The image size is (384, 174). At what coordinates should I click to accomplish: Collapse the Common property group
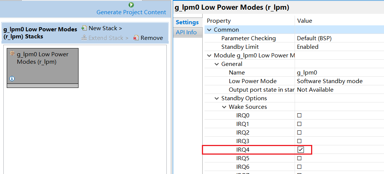[209, 30]
